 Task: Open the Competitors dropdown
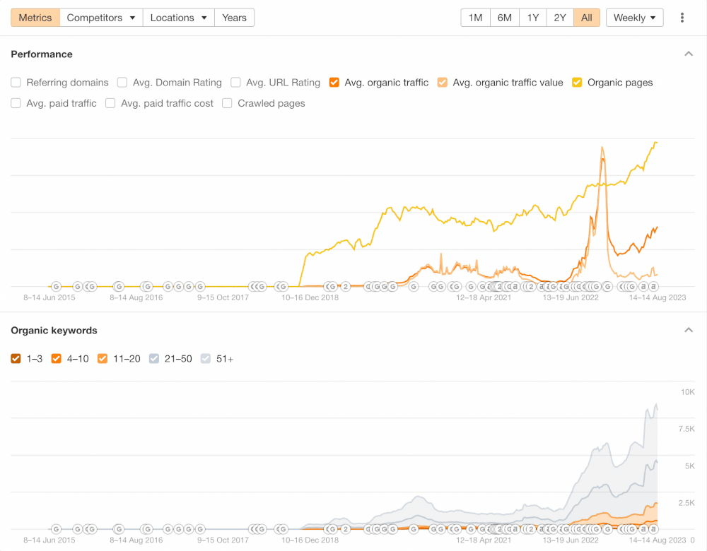coord(101,18)
